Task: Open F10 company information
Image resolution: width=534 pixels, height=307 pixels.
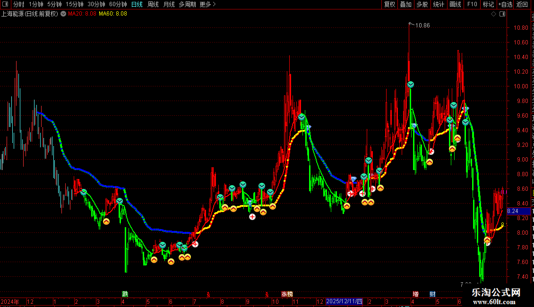Action: [x=472, y=4]
